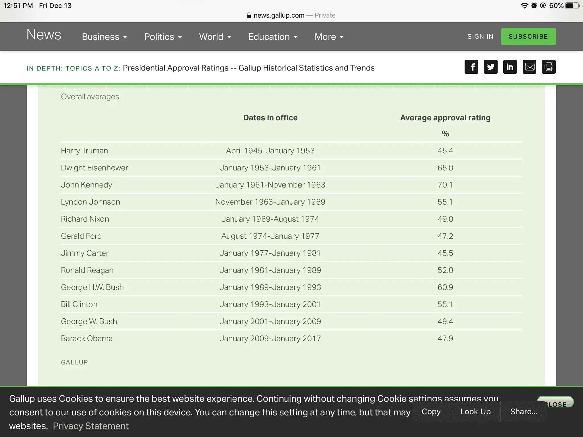
Task: Share on LinkedIn icon
Action: point(510,67)
